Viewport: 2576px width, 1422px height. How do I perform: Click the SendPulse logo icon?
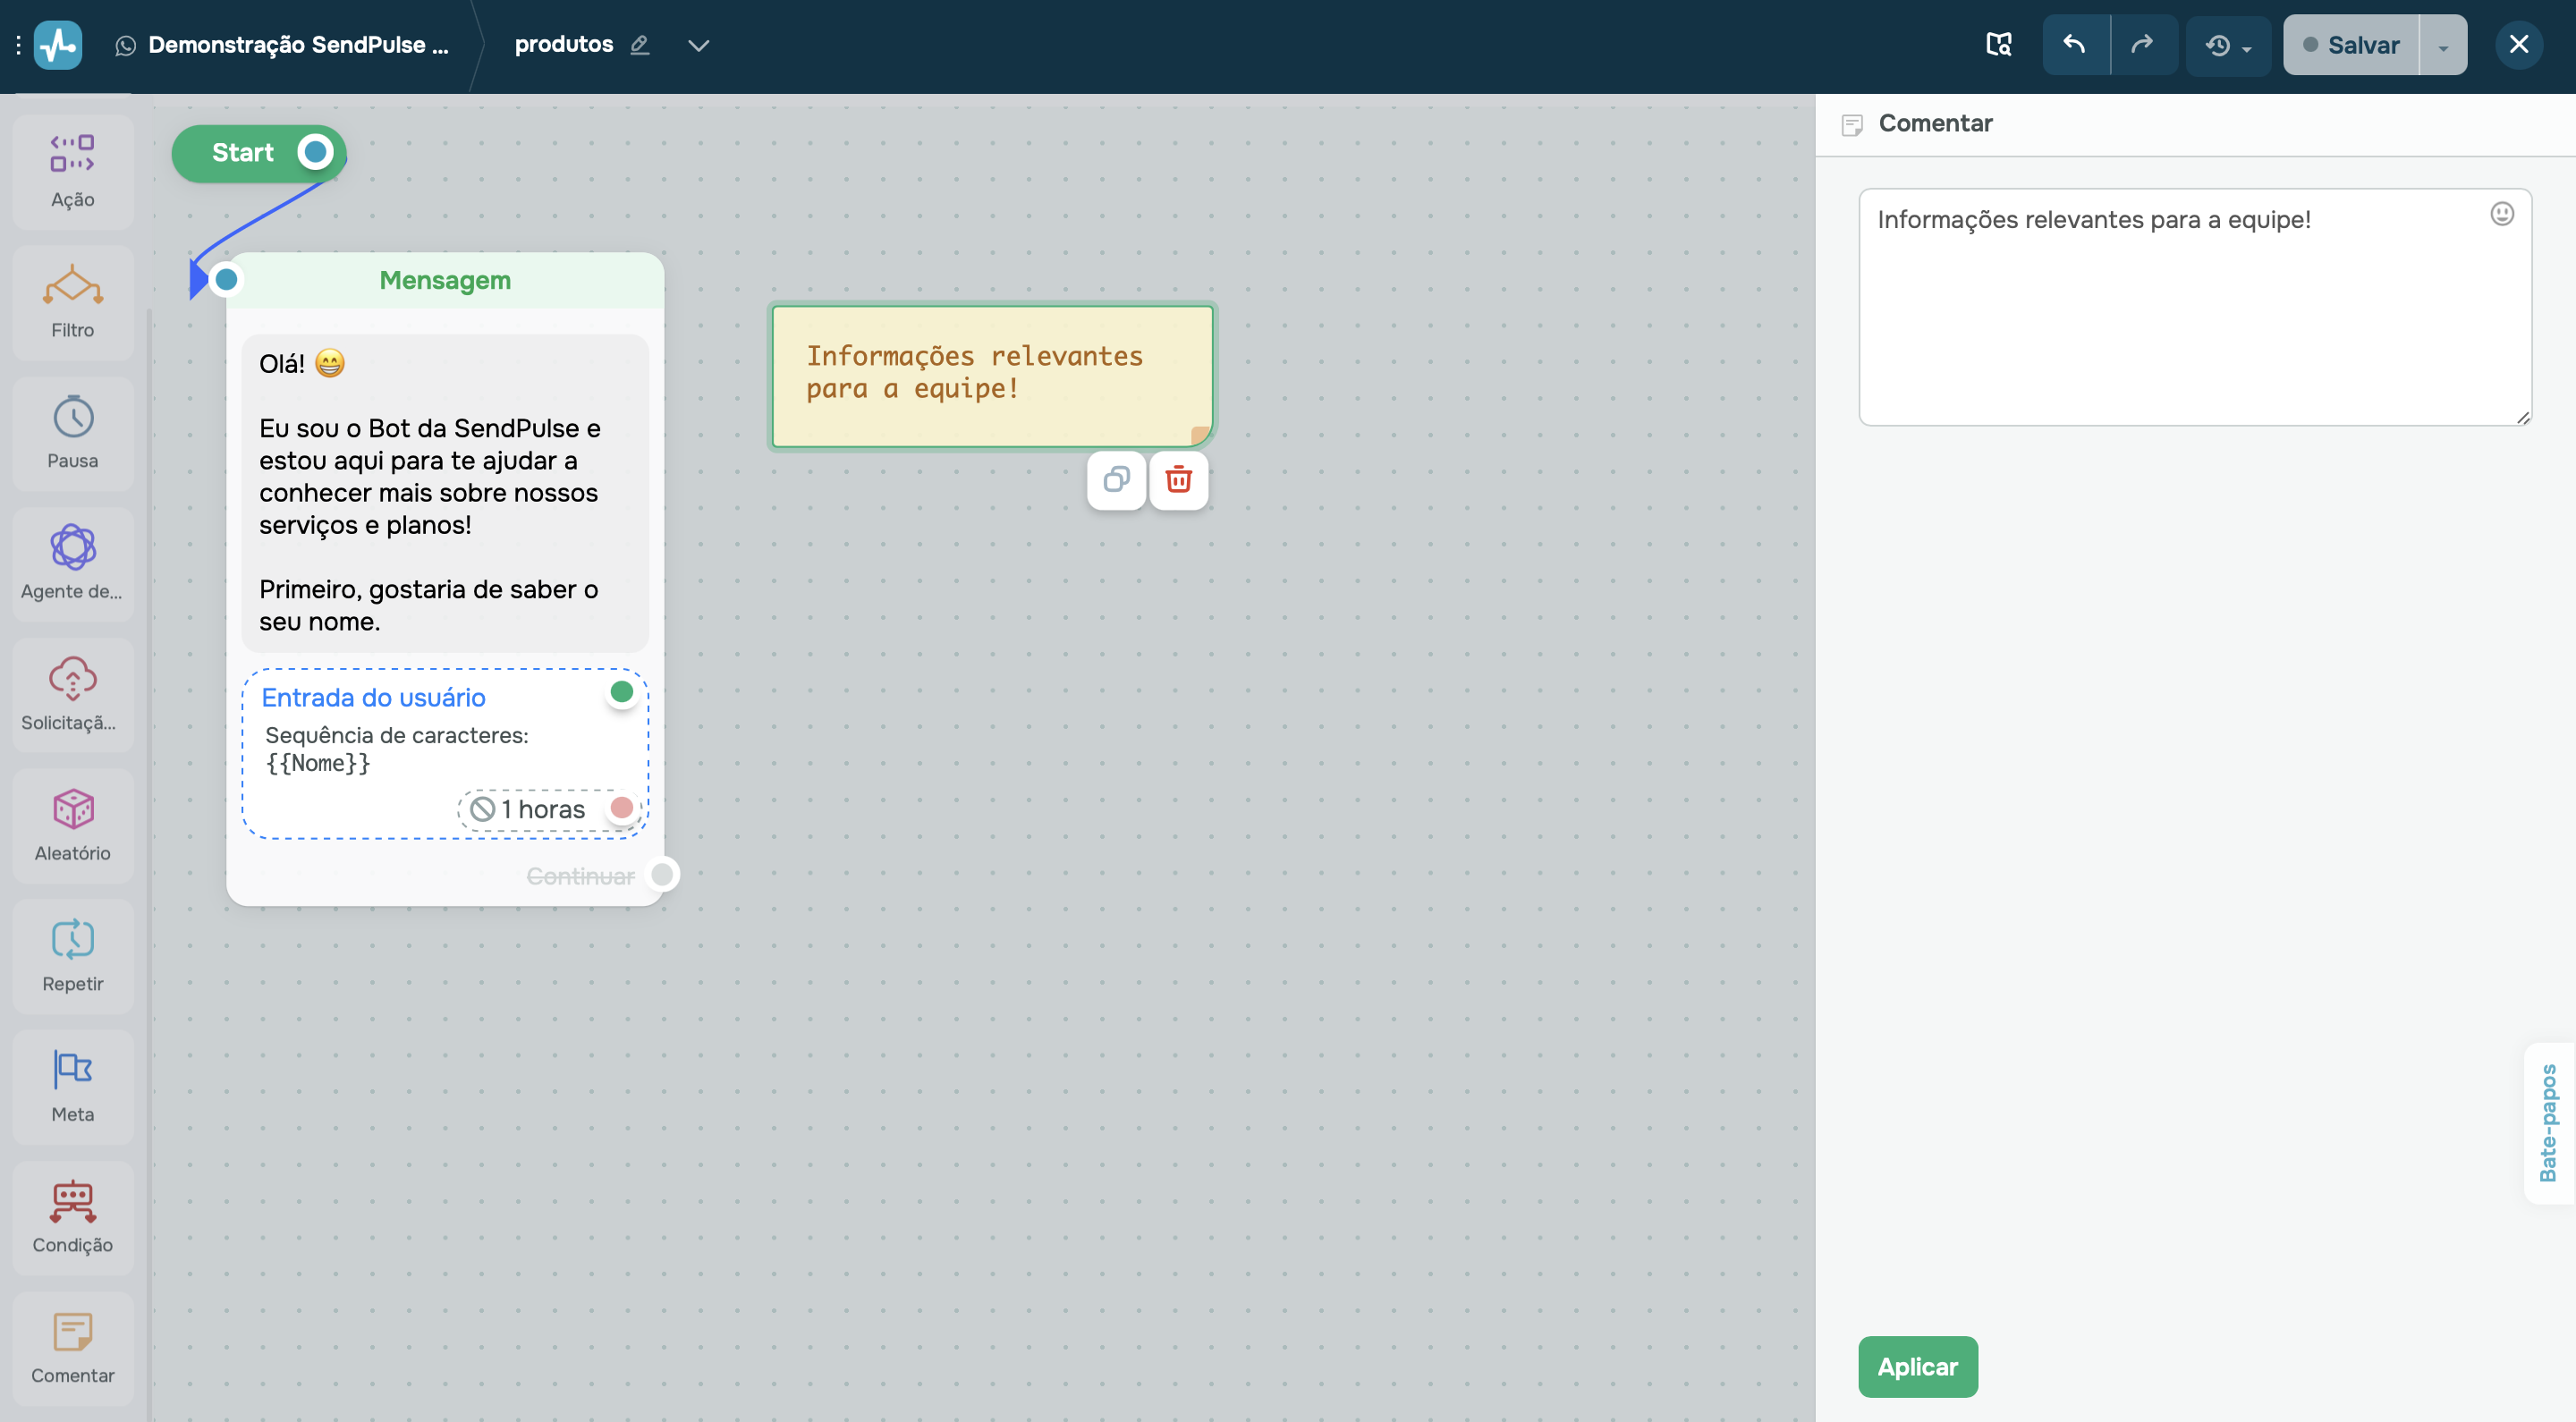coord(58,45)
